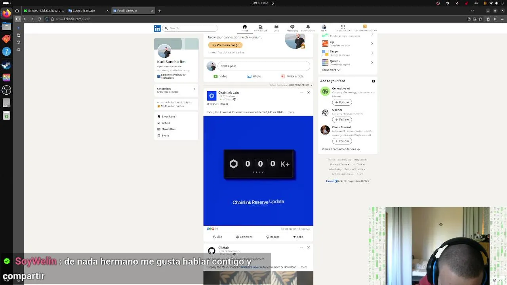Viewport: 507px width, 285px height.
Task: Open Notifications bell in LinkedIn navbar
Action: point(308,28)
